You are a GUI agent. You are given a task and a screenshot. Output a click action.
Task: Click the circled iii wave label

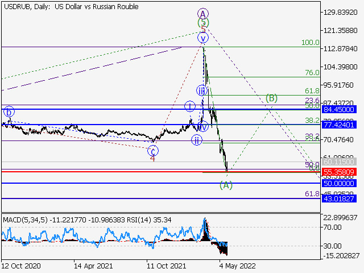point(202,90)
